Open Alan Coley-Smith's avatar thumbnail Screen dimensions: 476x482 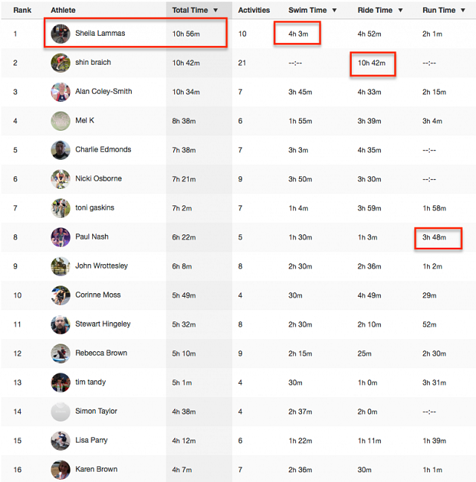(x=60, y=92)
